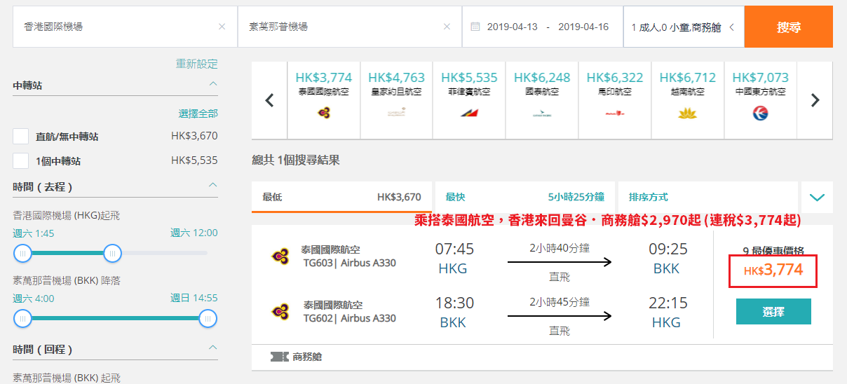Click the 總共 1個搜尋結果 text
This screenshot has width=847, height=384.
[x=296, y=160]
